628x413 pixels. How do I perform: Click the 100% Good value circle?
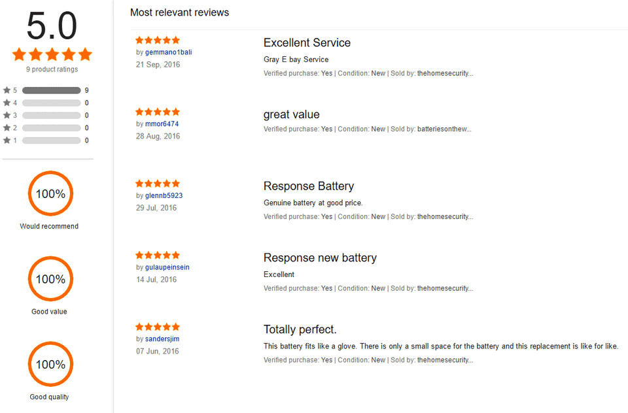click(x=50, y=279)
